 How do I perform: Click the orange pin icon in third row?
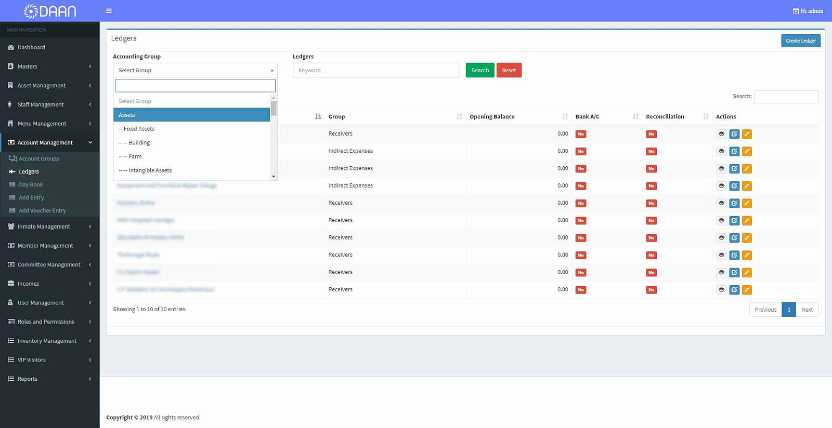coord(747,169)
